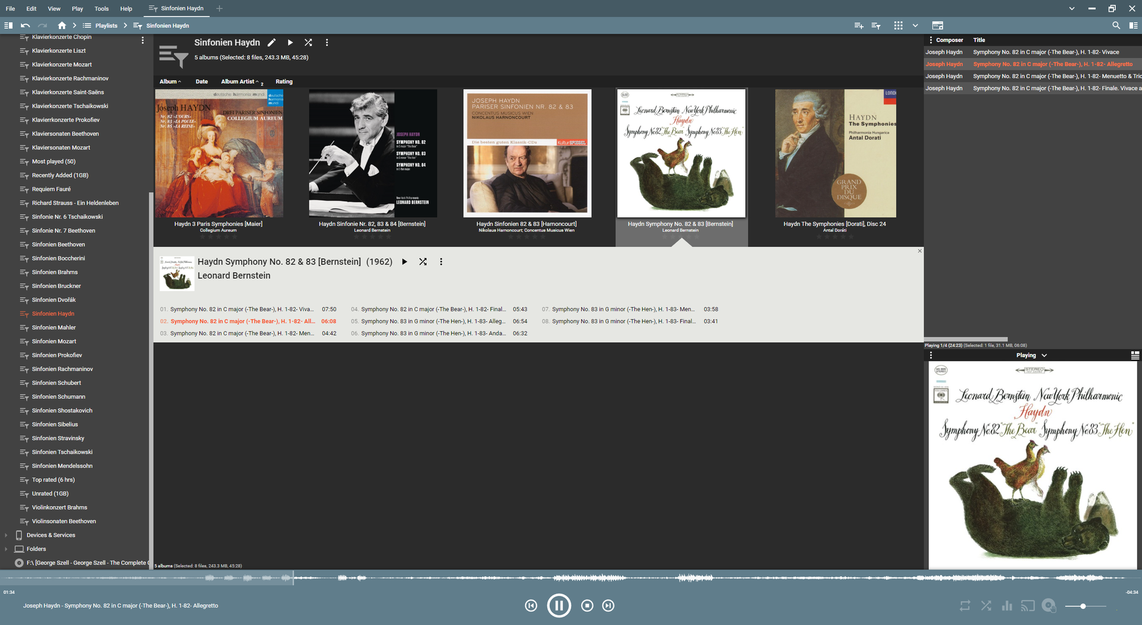Shuffle the Haydn Symphony No. 82 & 83 album
This screenshot has width=1142, height=625.
423,262
